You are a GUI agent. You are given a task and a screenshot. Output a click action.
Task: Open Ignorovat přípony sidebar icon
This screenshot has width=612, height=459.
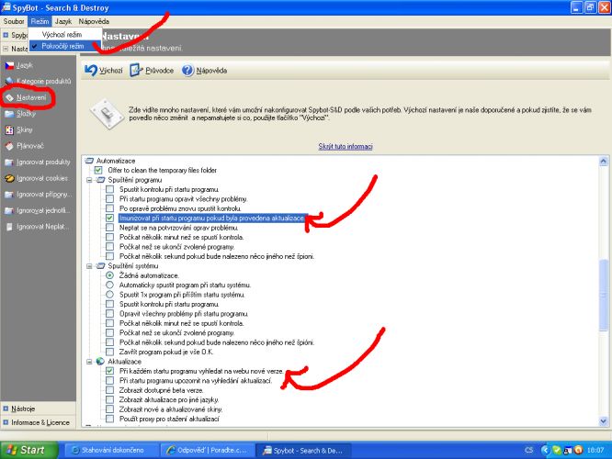coord(9,195)
